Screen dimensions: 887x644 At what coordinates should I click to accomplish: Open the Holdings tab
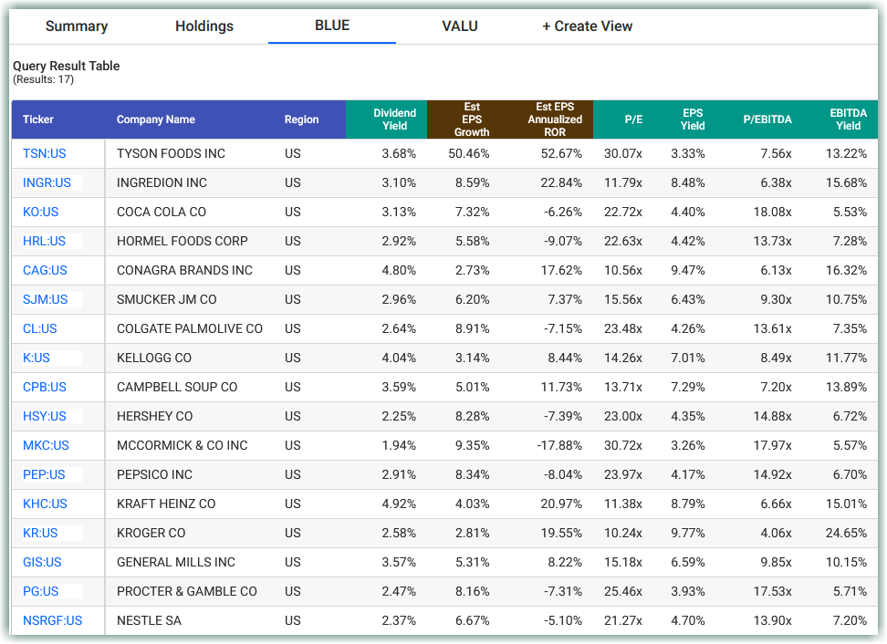pos(203,26)
